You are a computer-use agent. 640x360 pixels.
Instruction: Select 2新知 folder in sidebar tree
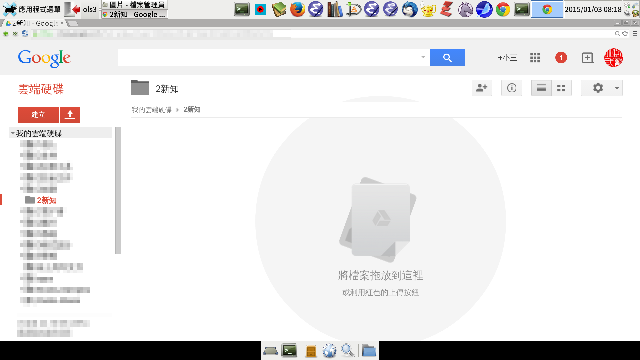tap(47, 200)
